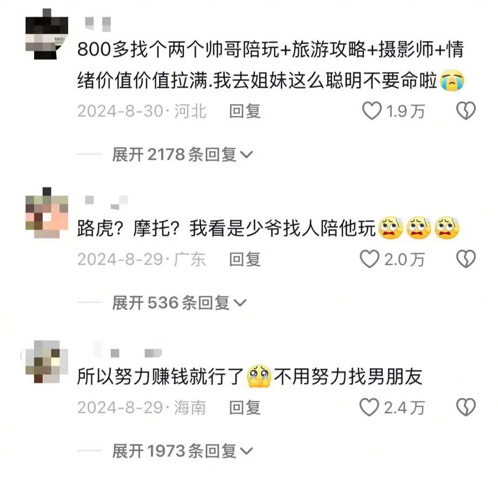This screenshot has width=498, height=481.
Task: Reply to the 2024-8-29 广东 comment
Action: pyautogui.click(x=245, y=259)
